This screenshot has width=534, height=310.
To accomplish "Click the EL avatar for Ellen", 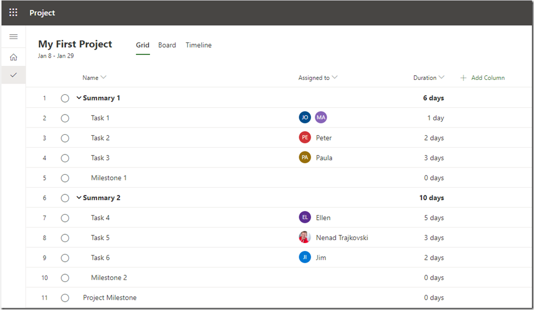I will coord(305,217).
